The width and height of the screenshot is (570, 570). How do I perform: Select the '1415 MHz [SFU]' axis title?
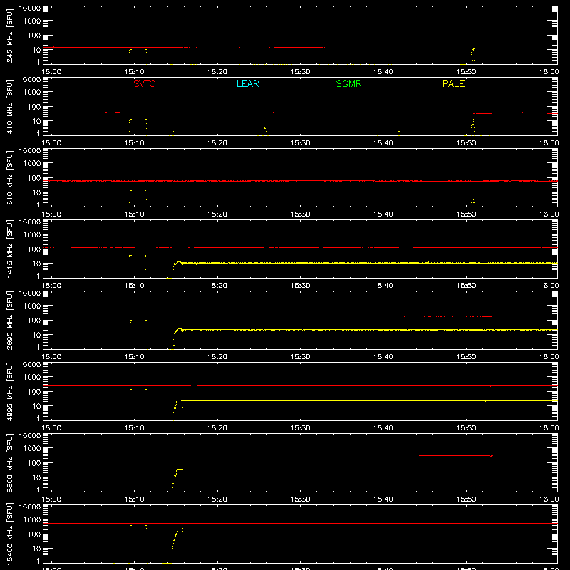point(10,249)
